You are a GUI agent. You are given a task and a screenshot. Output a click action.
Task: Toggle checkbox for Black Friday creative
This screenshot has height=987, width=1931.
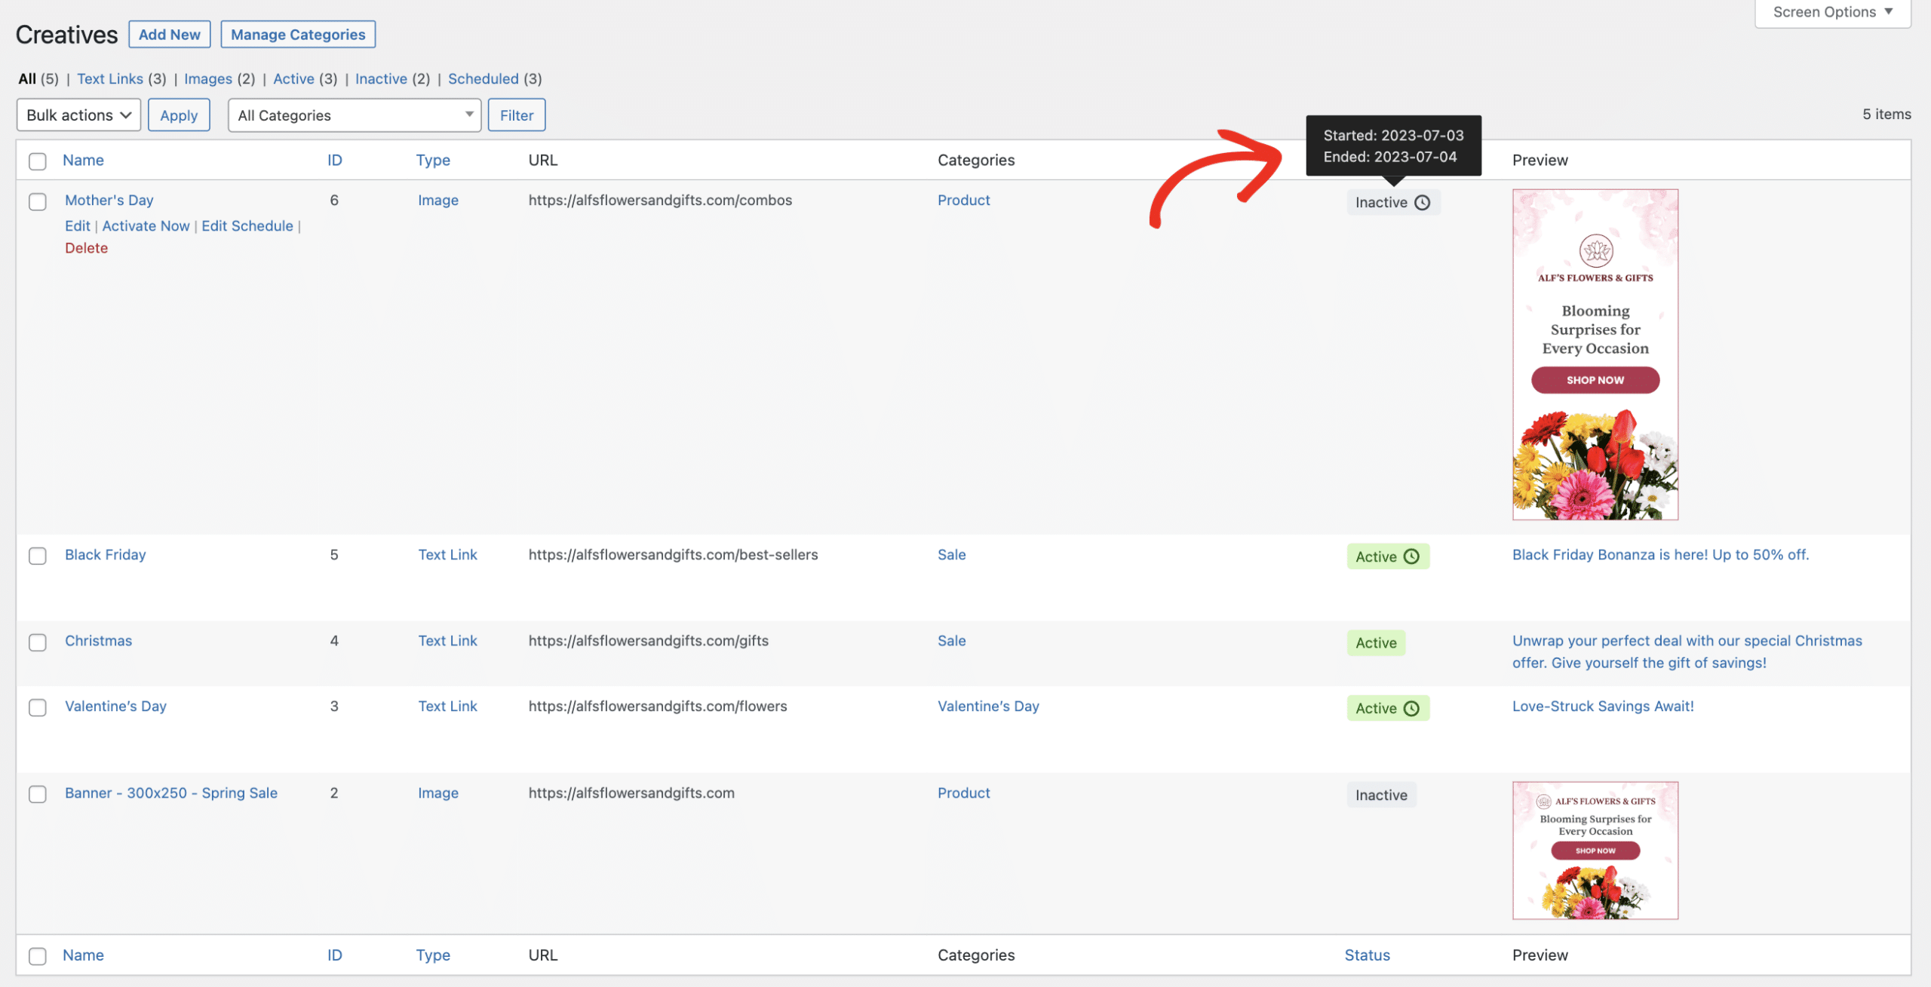(38, 555)
